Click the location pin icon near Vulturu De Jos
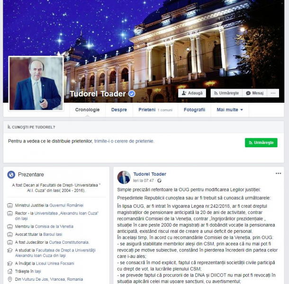The image size is (289, 284). tap(10, 279)
